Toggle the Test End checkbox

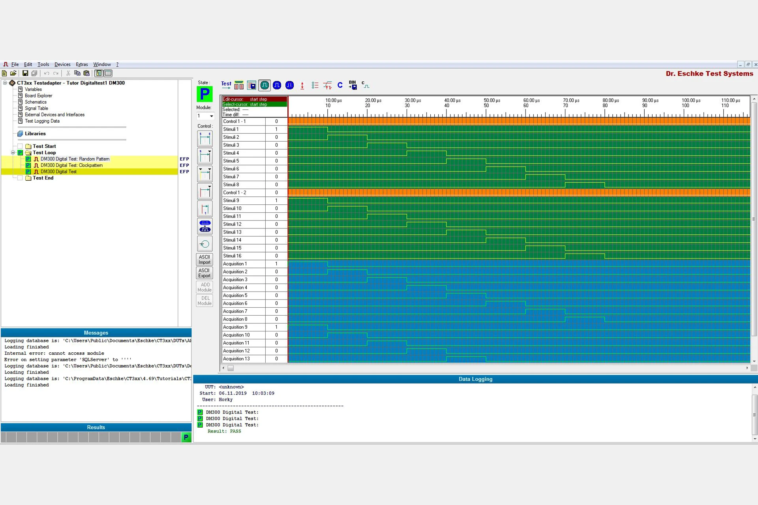[x=20, y=178]
